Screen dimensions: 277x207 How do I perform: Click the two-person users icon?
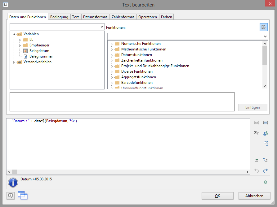click(x=266, y=133)
